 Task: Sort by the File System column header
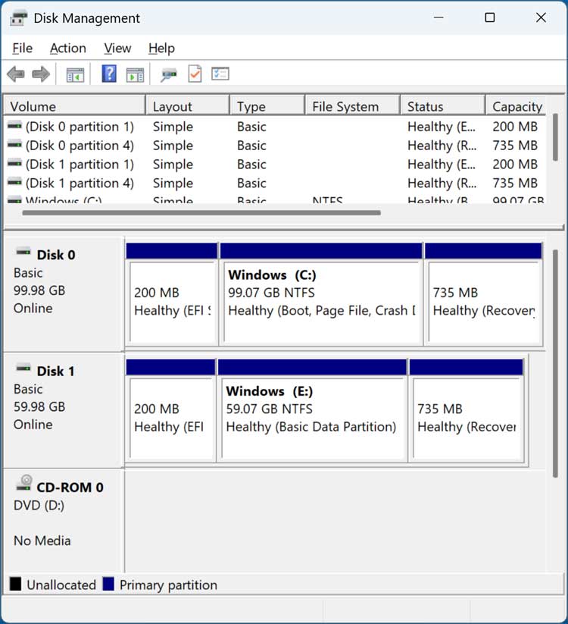coord(352,106)
